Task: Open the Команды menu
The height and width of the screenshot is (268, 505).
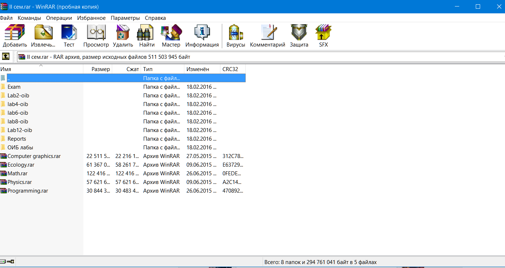Action: click(x=29, y=18)
